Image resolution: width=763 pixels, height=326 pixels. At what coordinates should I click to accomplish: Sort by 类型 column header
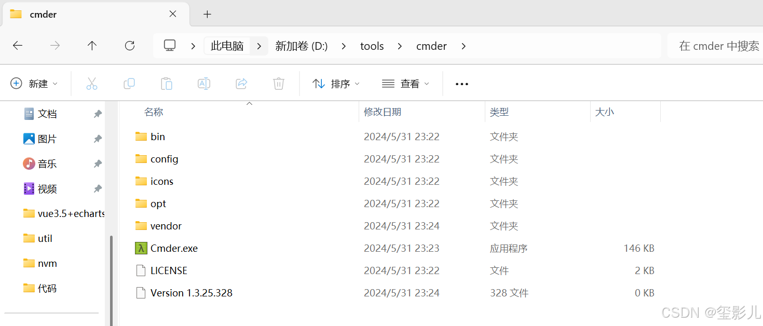click(x=499, y=112)
